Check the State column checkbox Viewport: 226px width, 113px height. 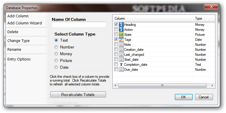116,34
